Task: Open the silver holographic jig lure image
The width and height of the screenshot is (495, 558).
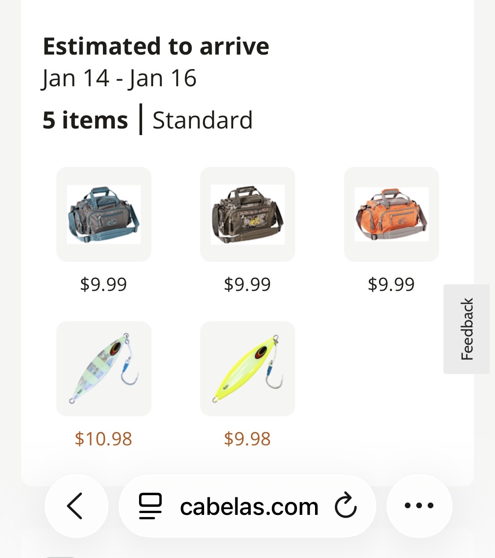Action: (x=104, y=369)
